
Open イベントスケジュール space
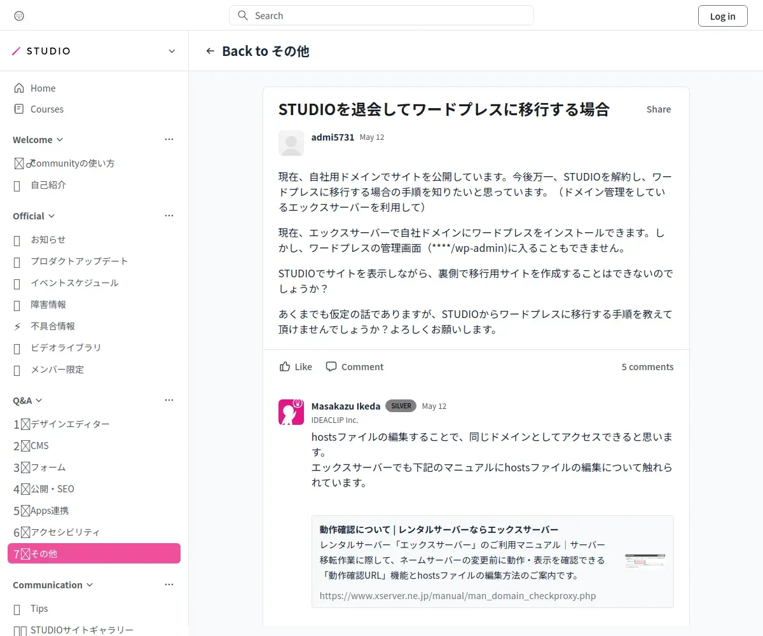(x=94, y=282)
